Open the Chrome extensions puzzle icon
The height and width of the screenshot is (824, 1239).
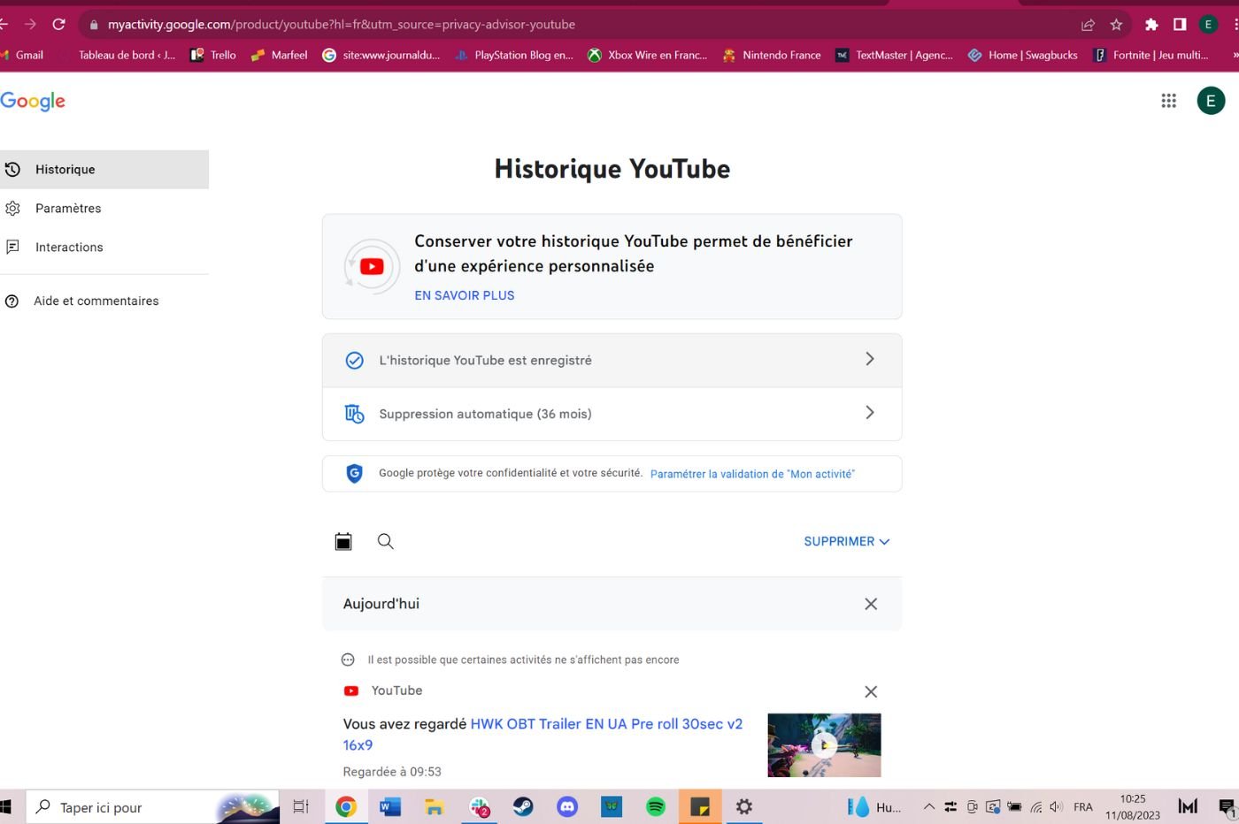click(x=1151, y=24)
